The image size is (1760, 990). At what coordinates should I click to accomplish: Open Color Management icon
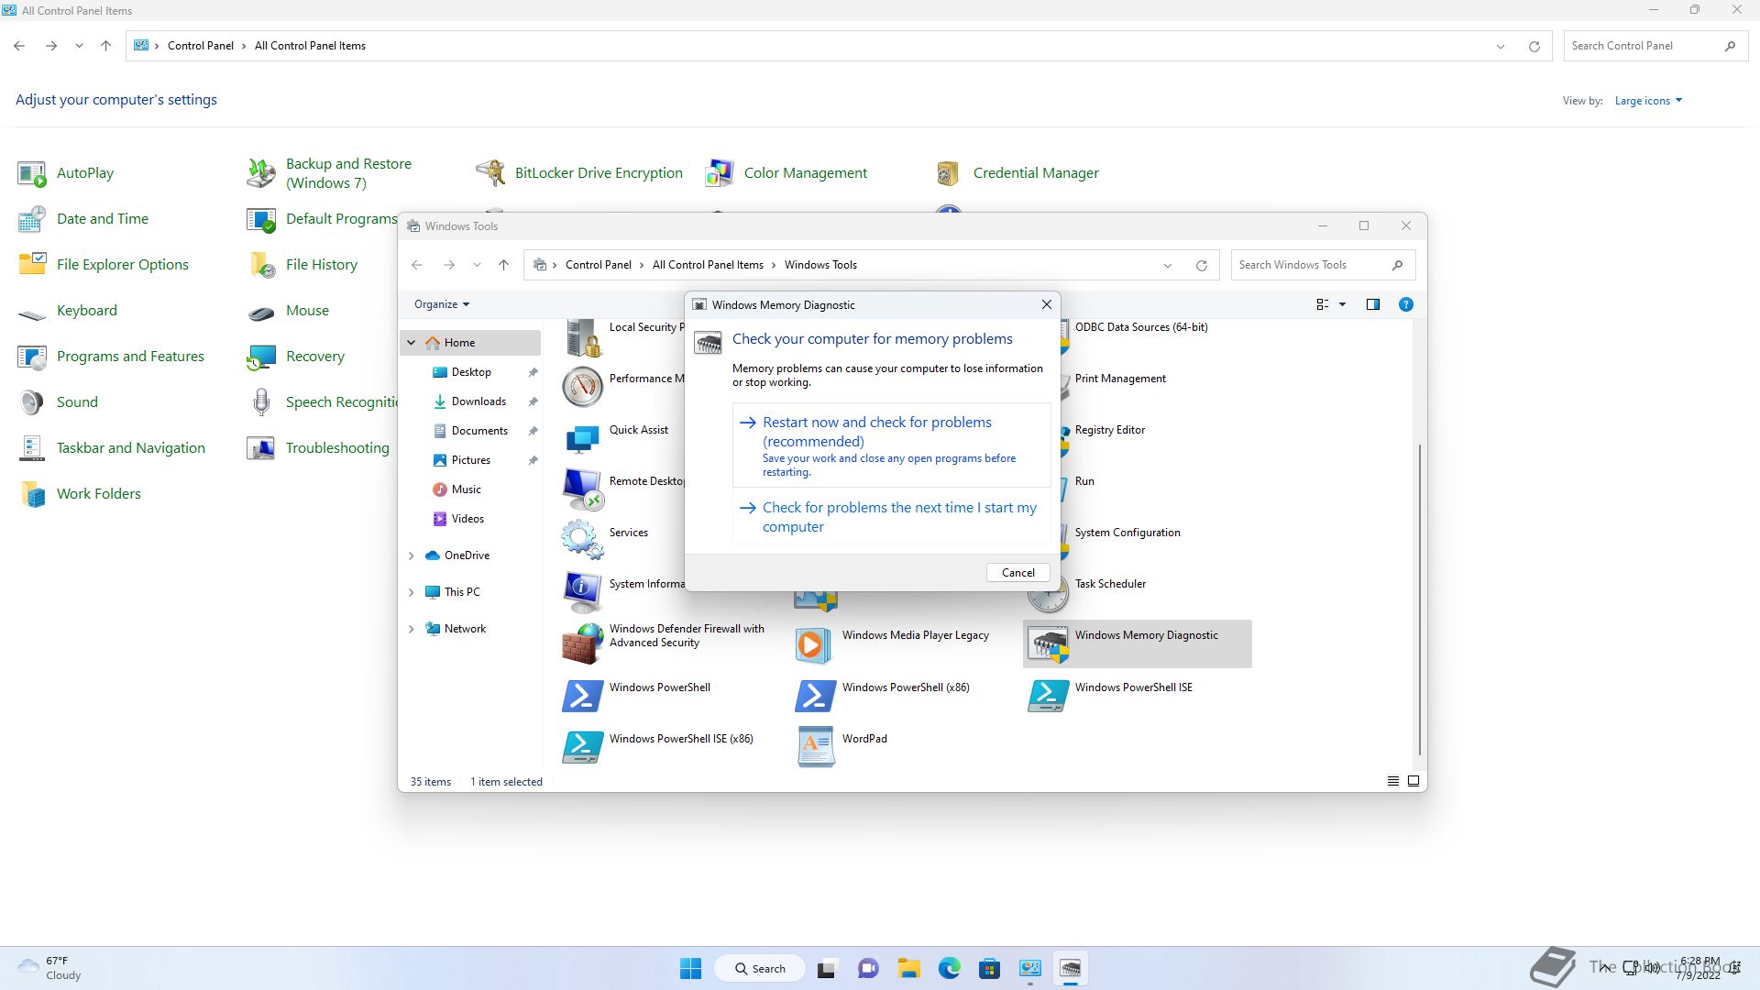(720, 173)
